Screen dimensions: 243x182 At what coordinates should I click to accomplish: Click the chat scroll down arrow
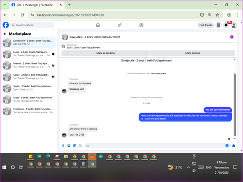[x=235, y=138]
